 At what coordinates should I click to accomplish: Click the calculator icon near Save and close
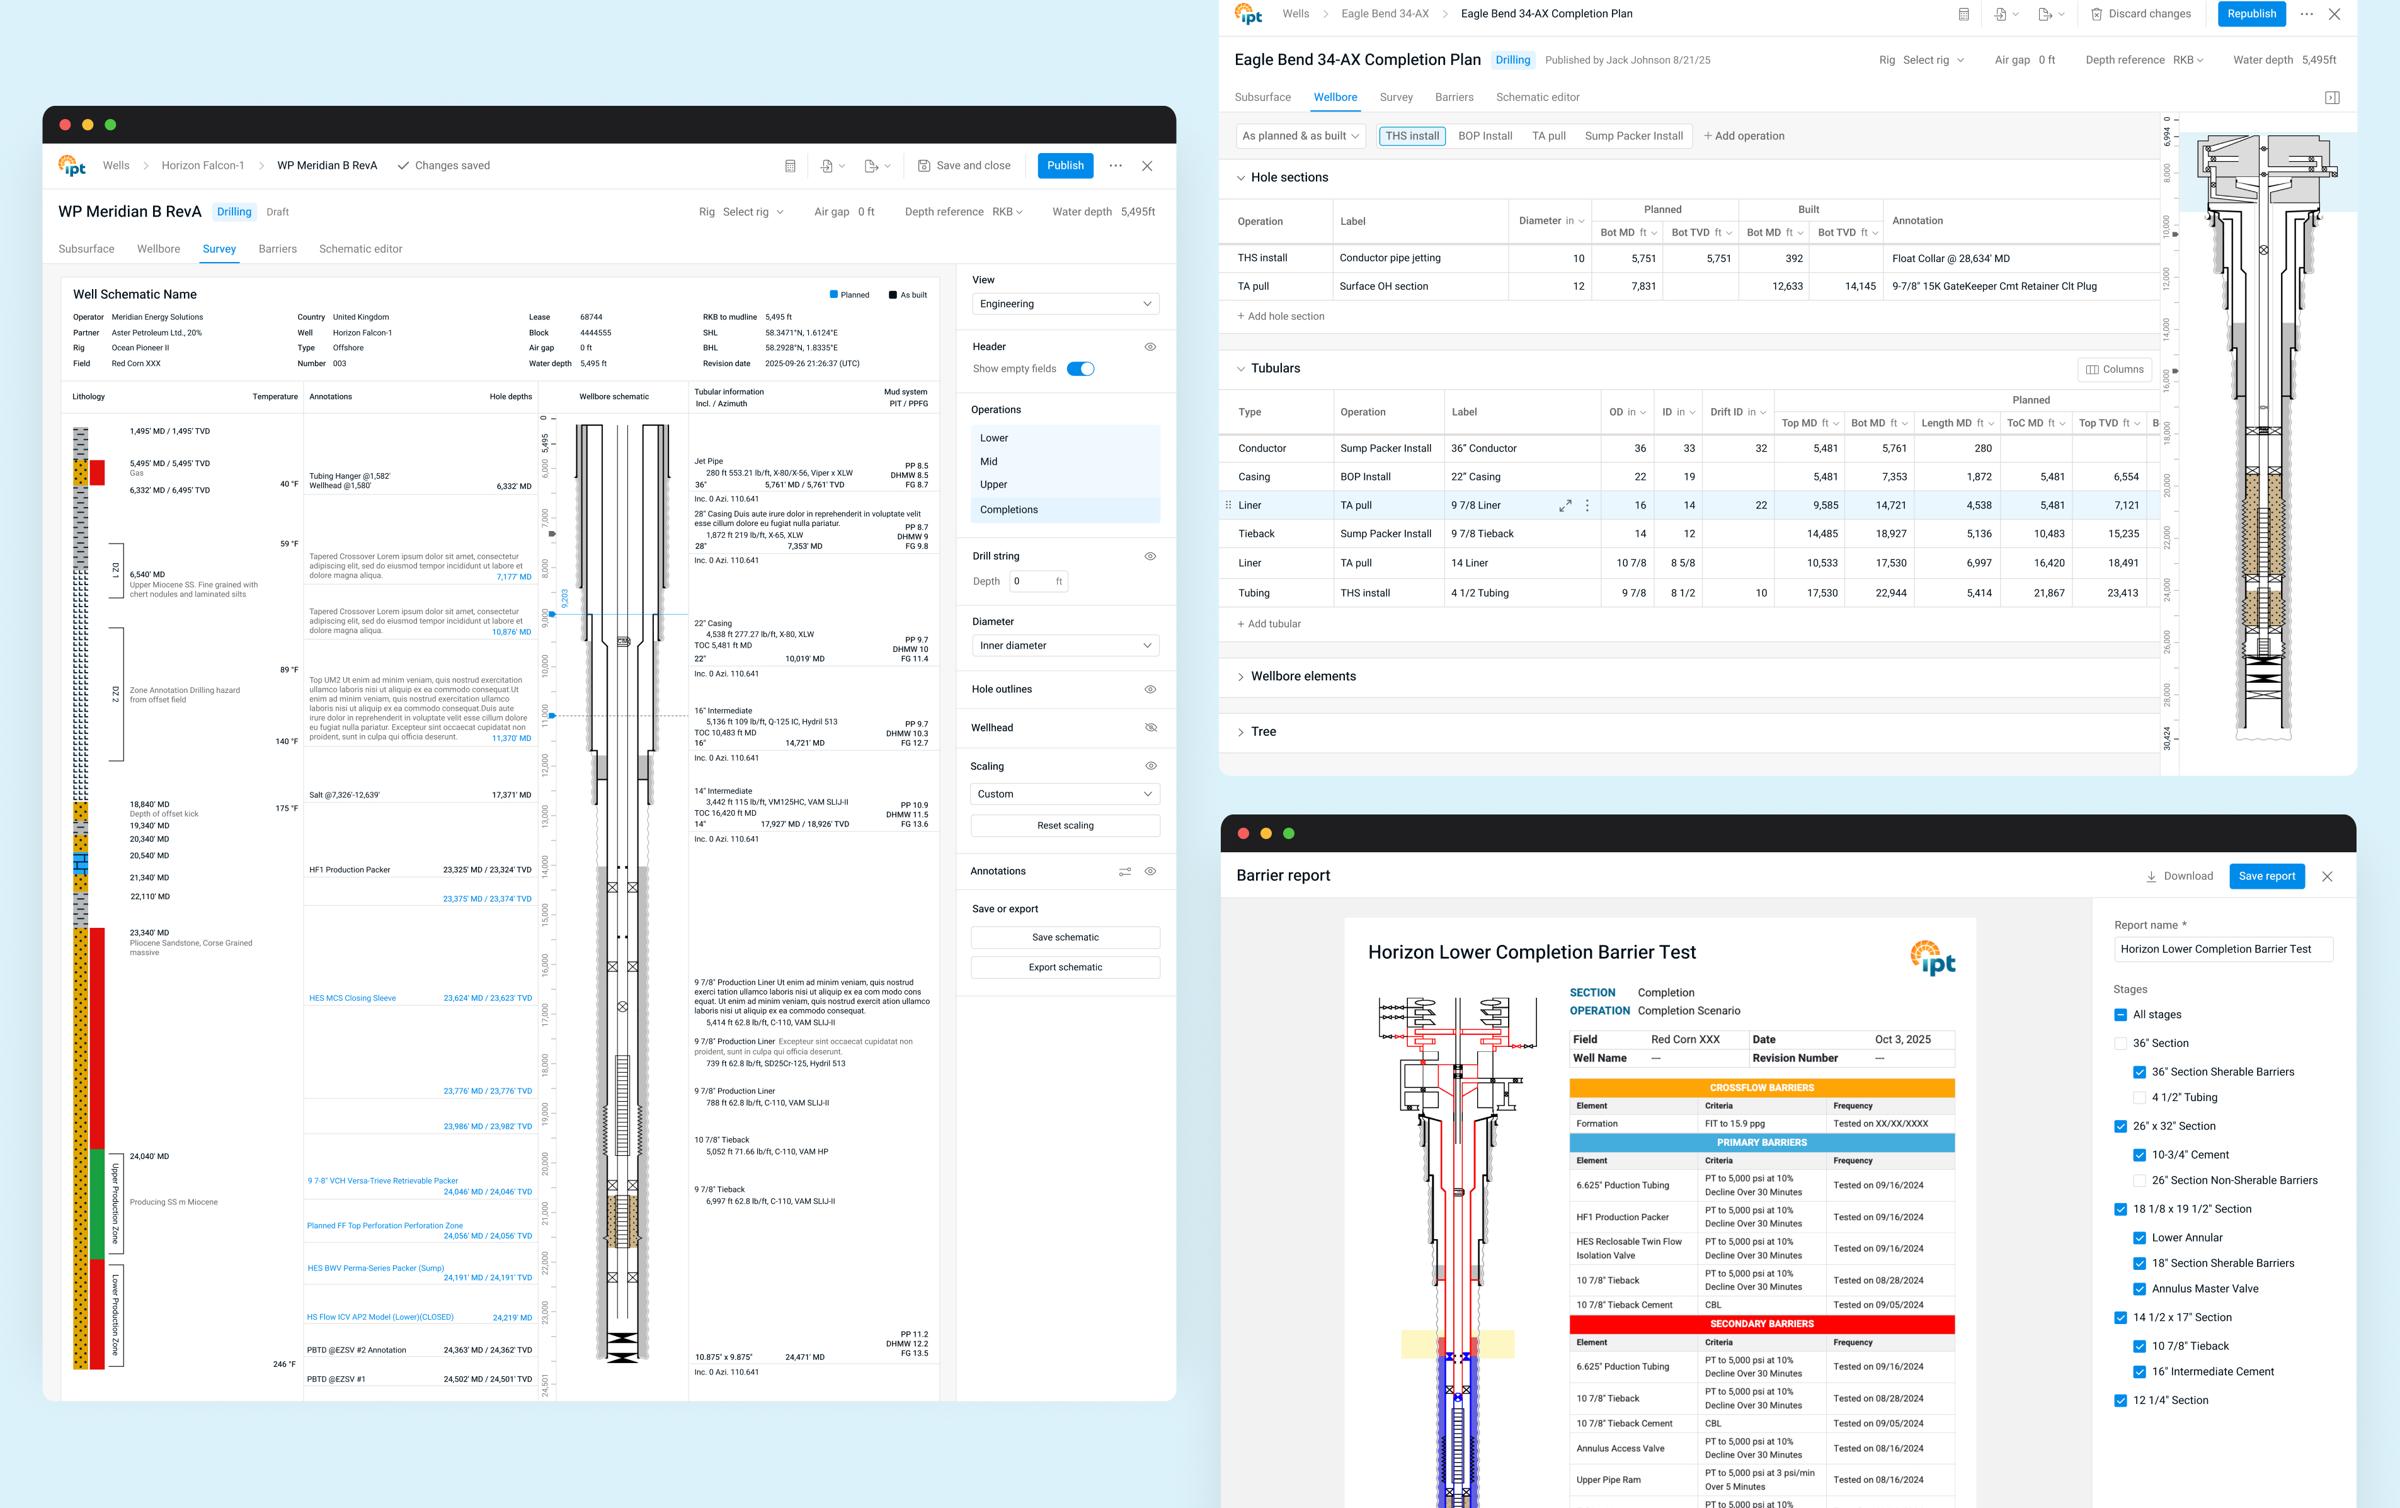(x=789, y=166)
